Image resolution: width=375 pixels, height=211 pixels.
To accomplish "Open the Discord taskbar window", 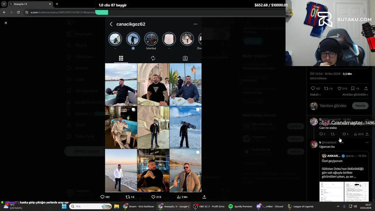I will (x=270, y=206).
